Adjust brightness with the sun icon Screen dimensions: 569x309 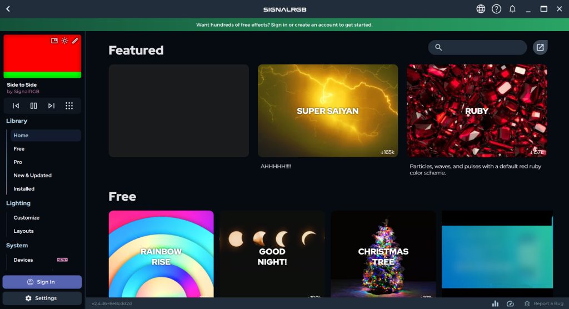click(64, 41)
